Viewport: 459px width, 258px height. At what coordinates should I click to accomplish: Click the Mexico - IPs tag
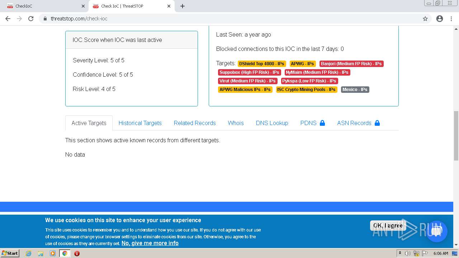coord(355,90)
